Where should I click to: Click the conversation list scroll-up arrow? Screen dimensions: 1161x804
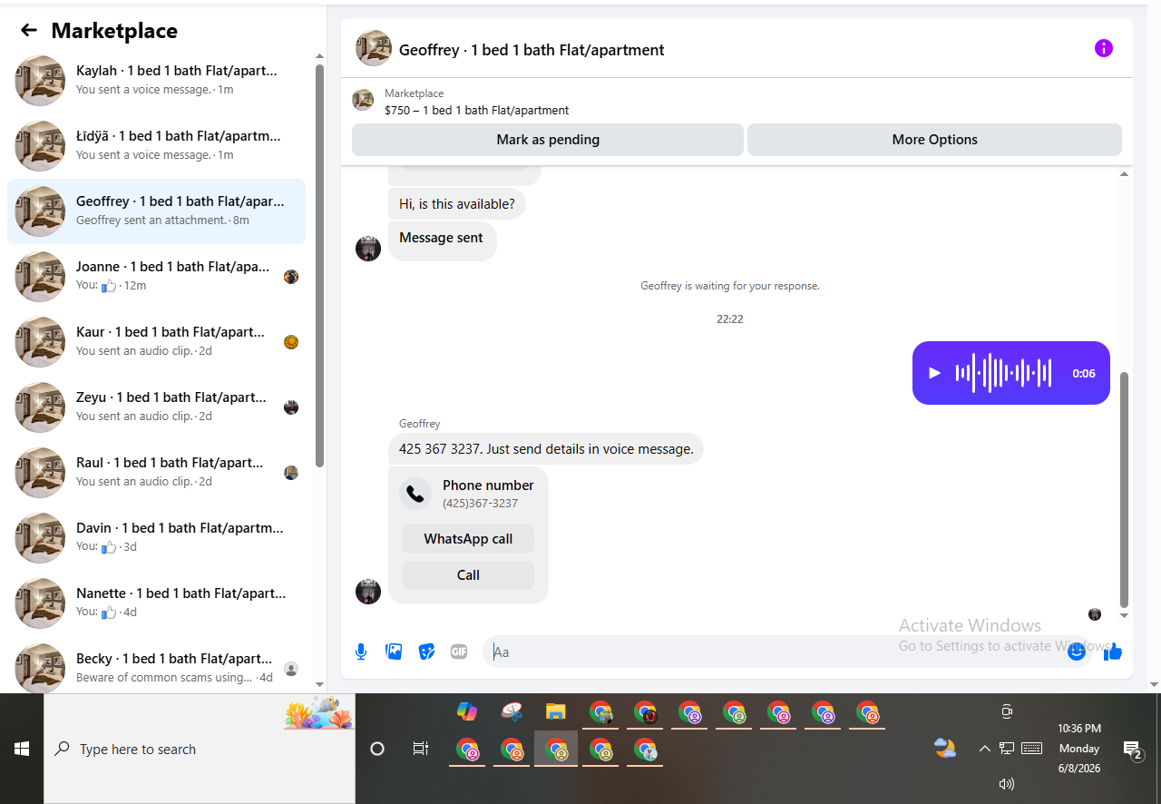(x=319, y=56)
